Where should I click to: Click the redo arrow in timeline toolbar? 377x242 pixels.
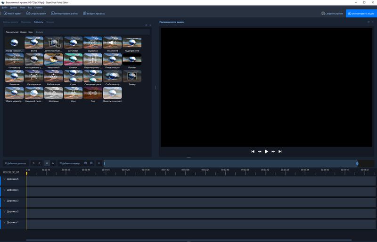(39, 163)
